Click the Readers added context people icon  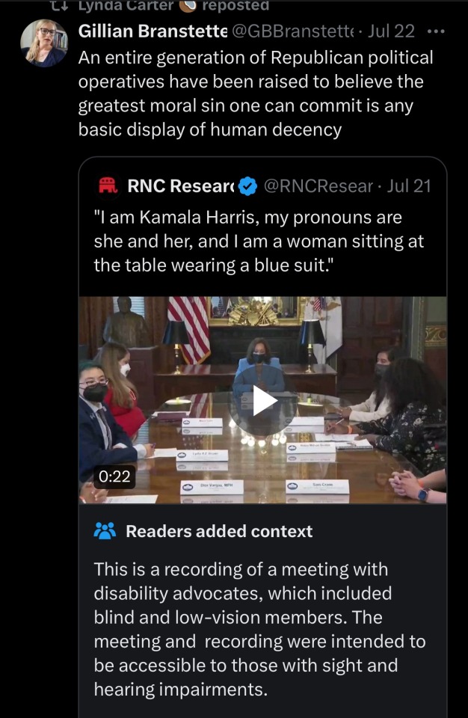(105, 531)
